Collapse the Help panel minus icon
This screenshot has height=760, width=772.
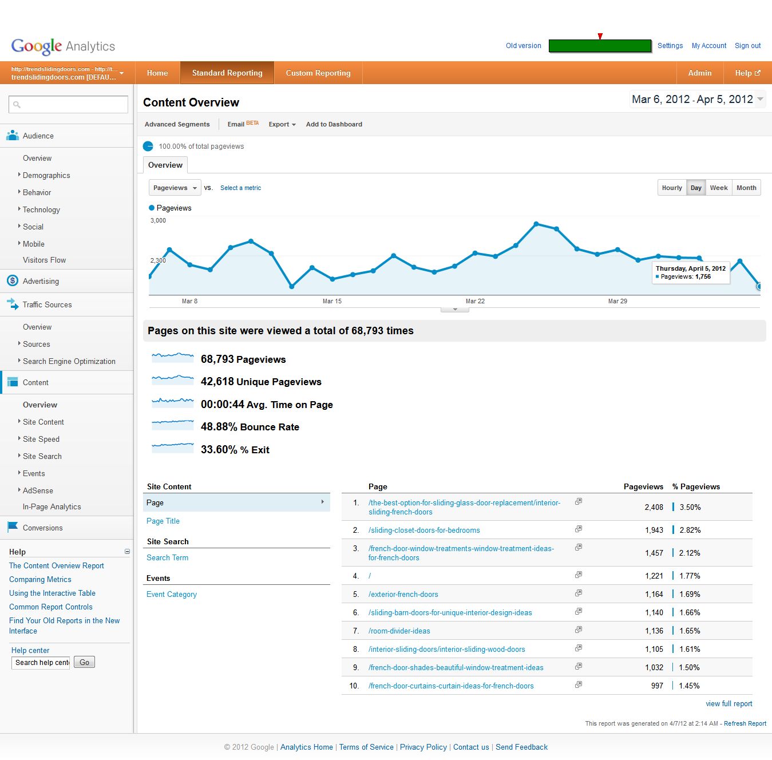(127, 552)
